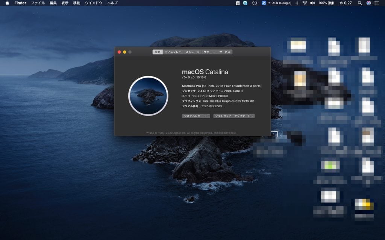
Task: Click the バージョン 10.15.6 text
Action: tap(194, 77)
